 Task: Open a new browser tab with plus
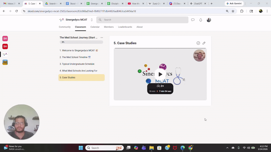tap(211, 3)
